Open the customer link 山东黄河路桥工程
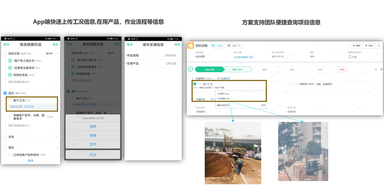This screenshot has width=384, height=185. point(244,57)
